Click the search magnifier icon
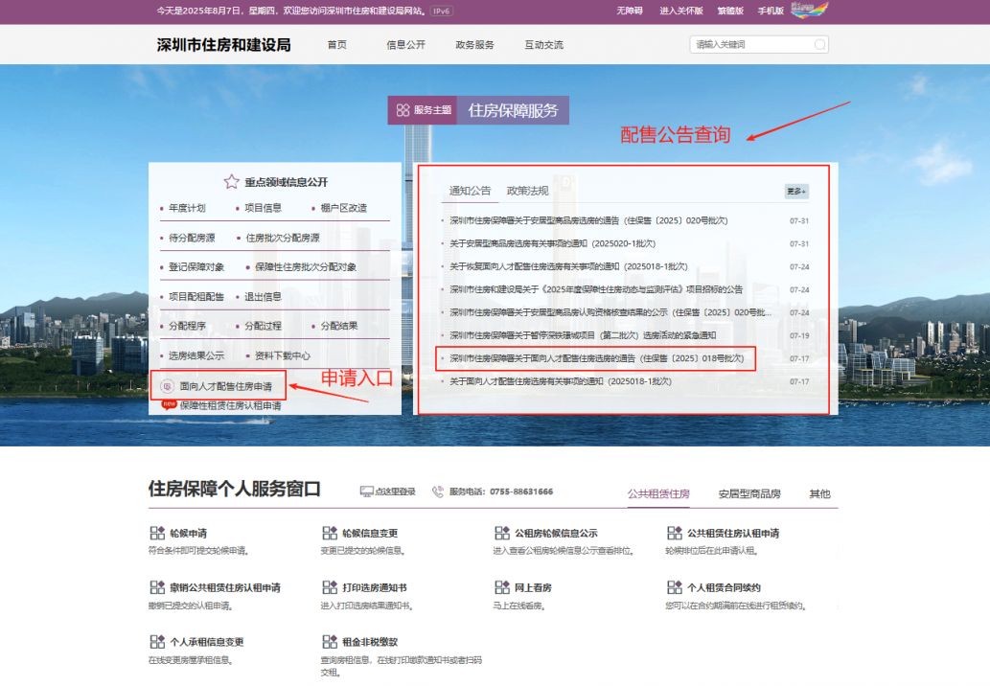 (x=819, y=44)
